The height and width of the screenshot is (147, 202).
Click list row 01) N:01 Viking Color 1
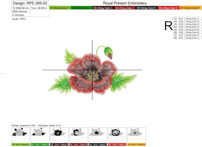point(187,19)
